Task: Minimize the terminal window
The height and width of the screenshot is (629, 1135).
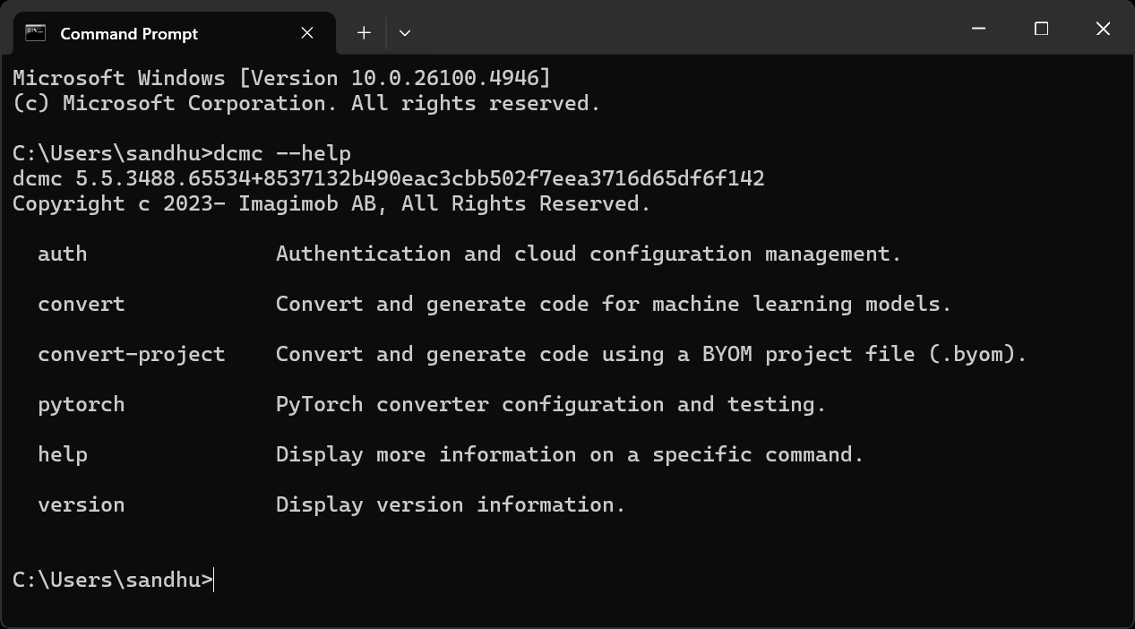Action: tap(978, 29)
